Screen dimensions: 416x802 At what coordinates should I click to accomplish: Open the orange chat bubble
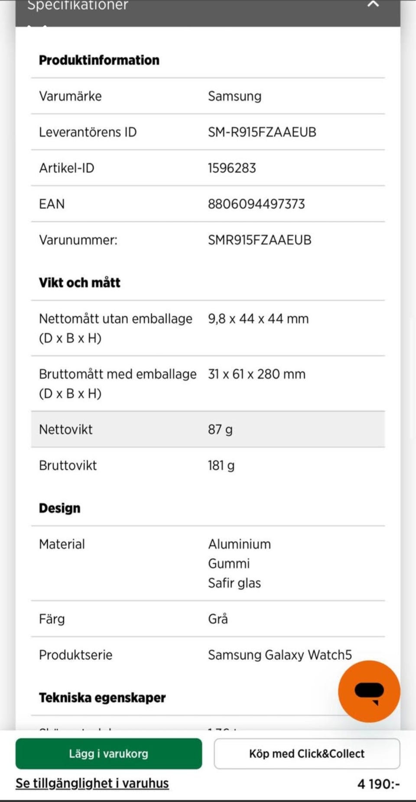[369, 691]
